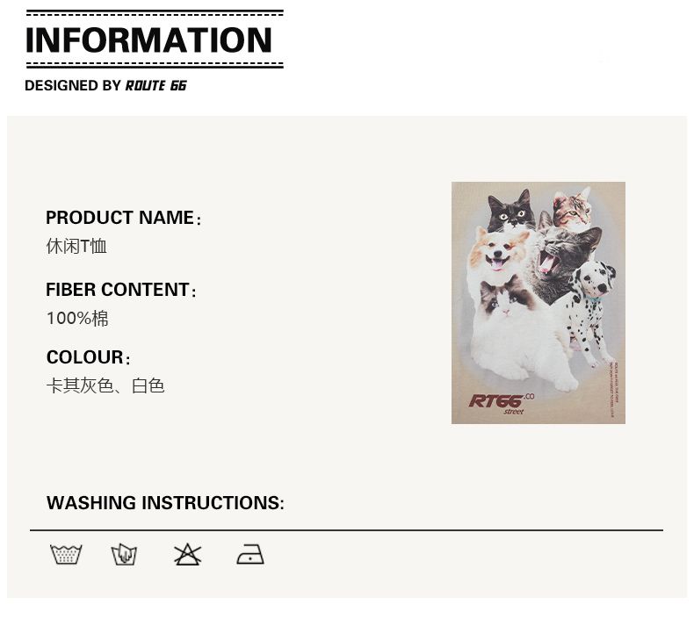The height and width of the screenshot is (619, 694).
Task: Click the DESIGNED BY text
Action: 73,86
